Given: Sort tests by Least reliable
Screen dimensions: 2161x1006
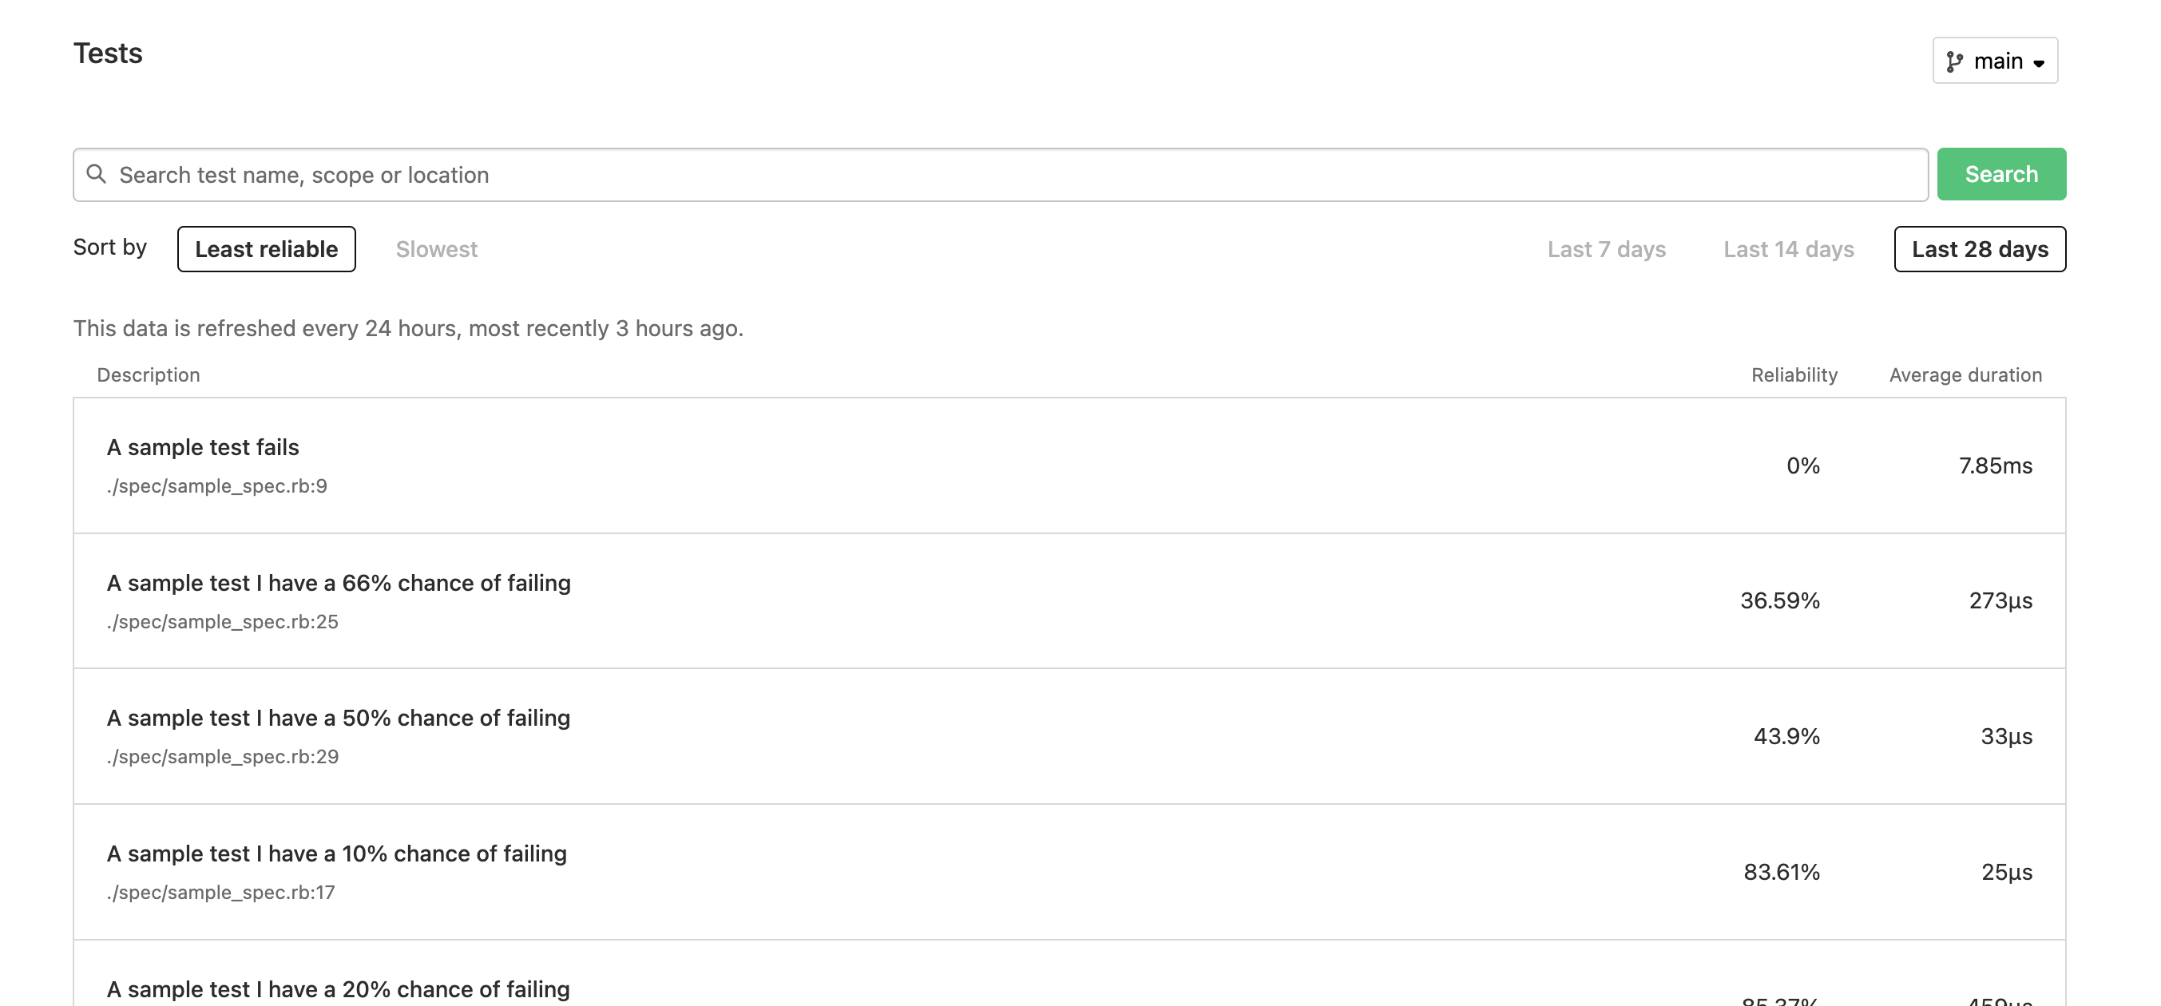Looking at the screenshot, I should tap(266, 249).
